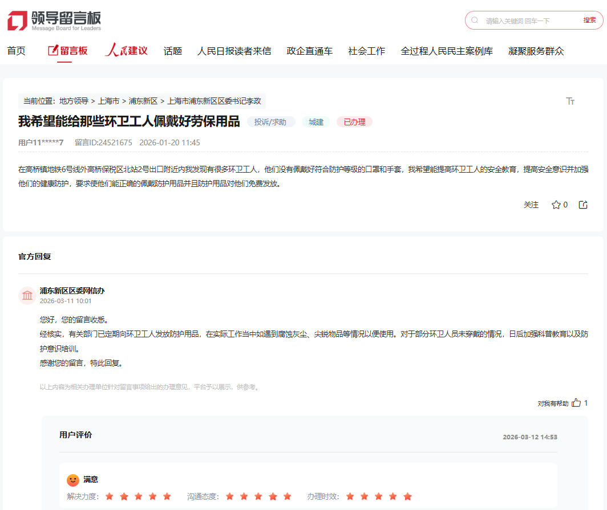607x510 pixels.
Task: Switch to the 话题 section
Action: pos(172,51)
